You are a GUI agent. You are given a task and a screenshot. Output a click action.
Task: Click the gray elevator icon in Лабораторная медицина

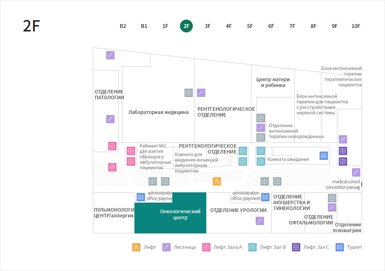tap(189, 93)
